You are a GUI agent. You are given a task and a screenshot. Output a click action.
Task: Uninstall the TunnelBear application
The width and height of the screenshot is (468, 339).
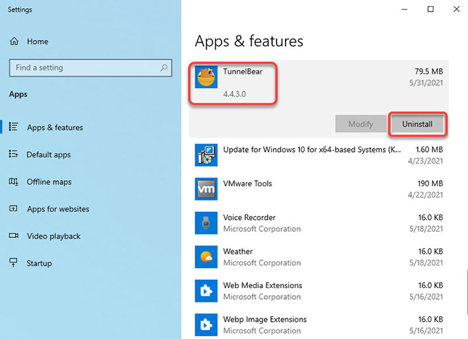coord(417,124)
